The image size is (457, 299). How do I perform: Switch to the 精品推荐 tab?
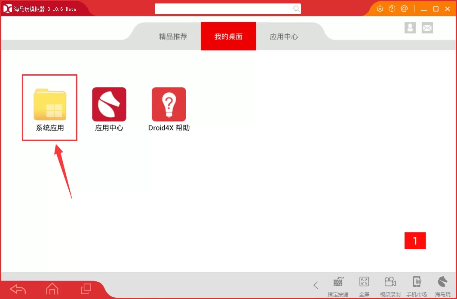[x=173, y=37]
